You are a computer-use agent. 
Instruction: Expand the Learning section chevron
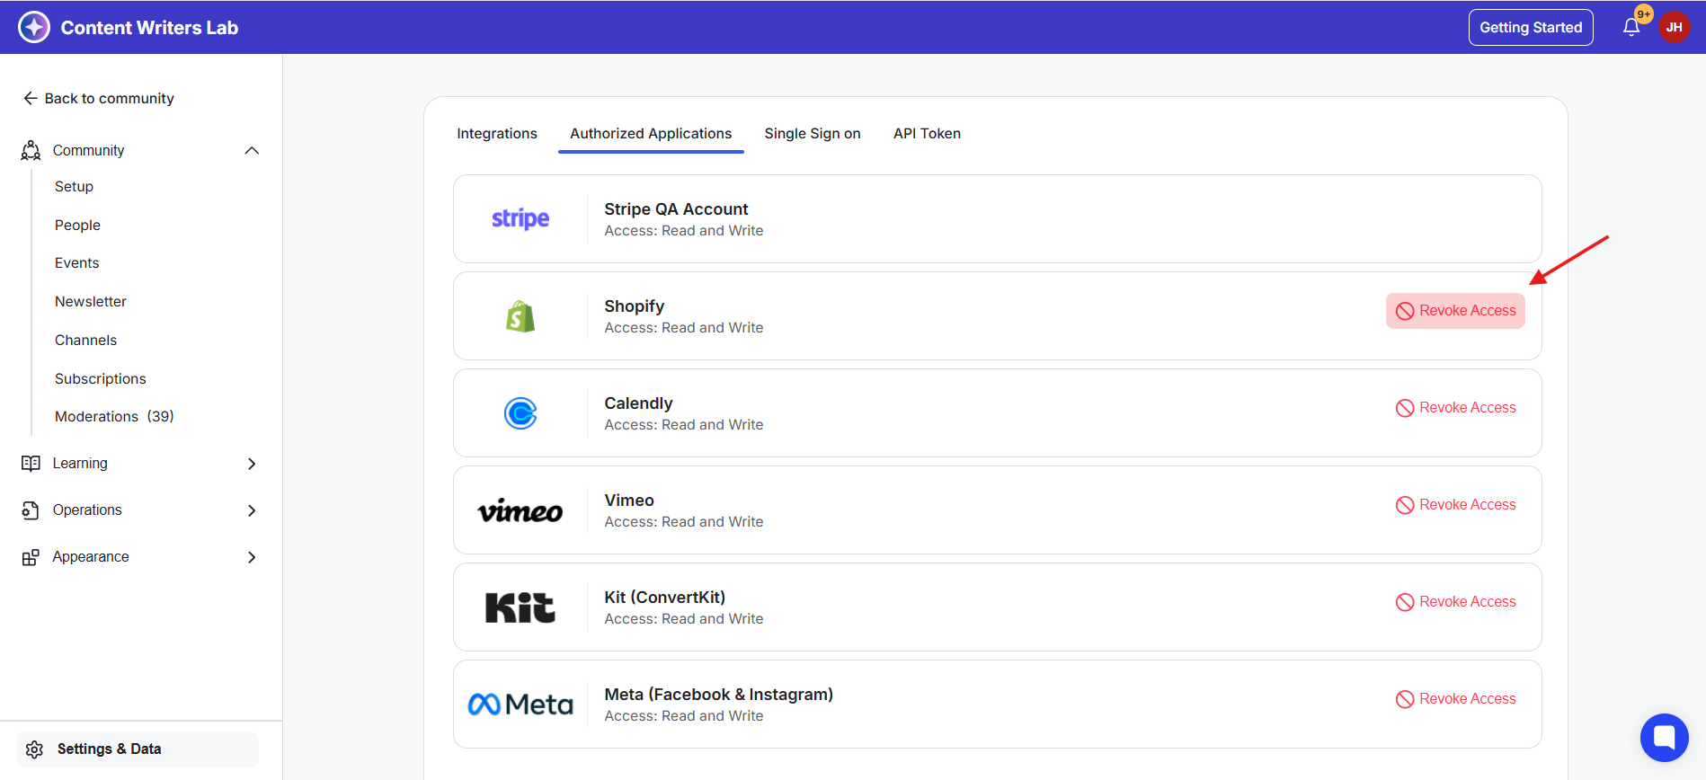pos(252,464)
